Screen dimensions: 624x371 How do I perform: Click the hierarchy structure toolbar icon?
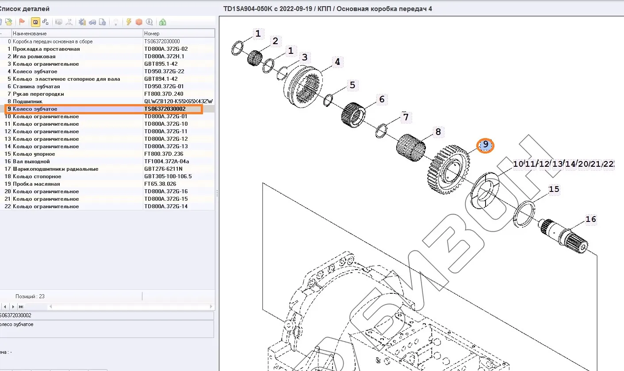coord(45,22)
